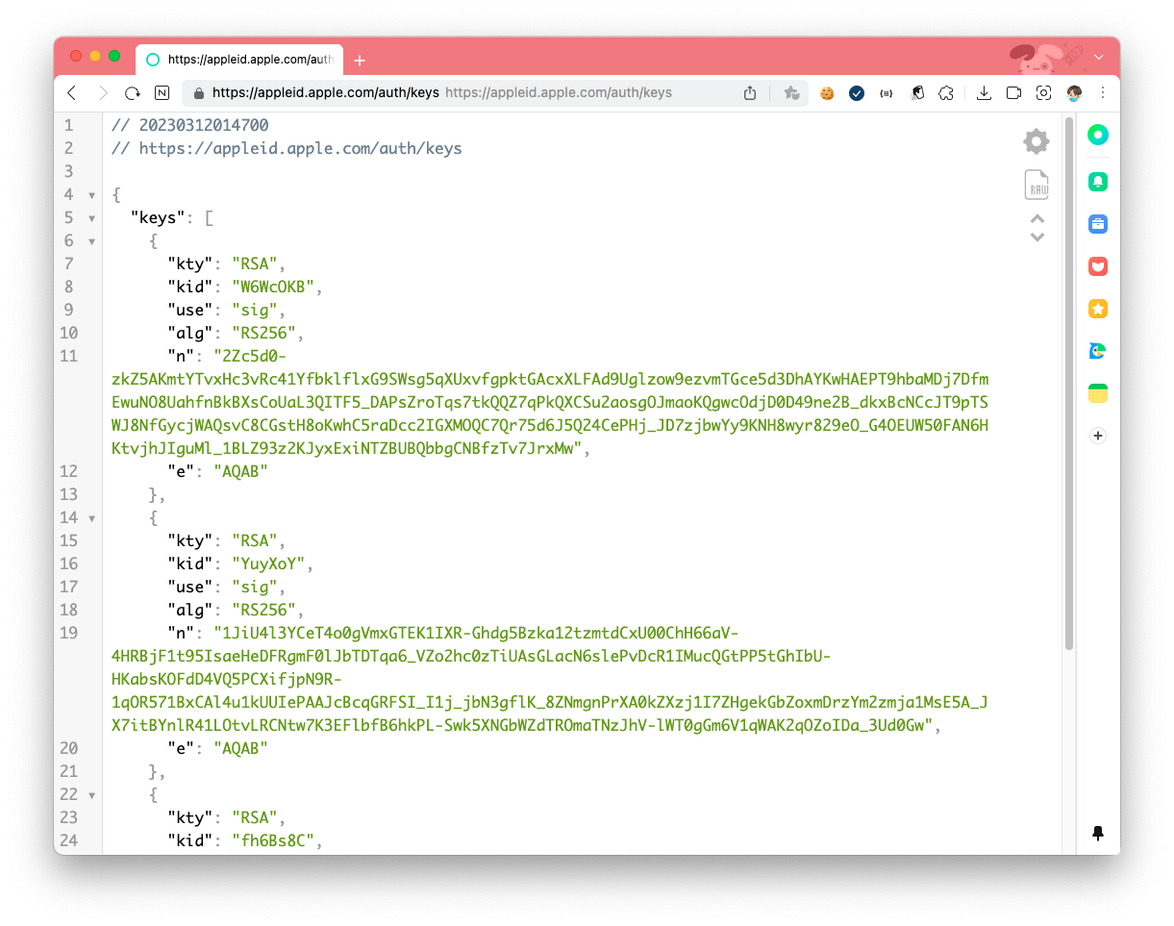The image size is (1174, 926).
Task: Open browser downloads
Action: tap(984, 93)
